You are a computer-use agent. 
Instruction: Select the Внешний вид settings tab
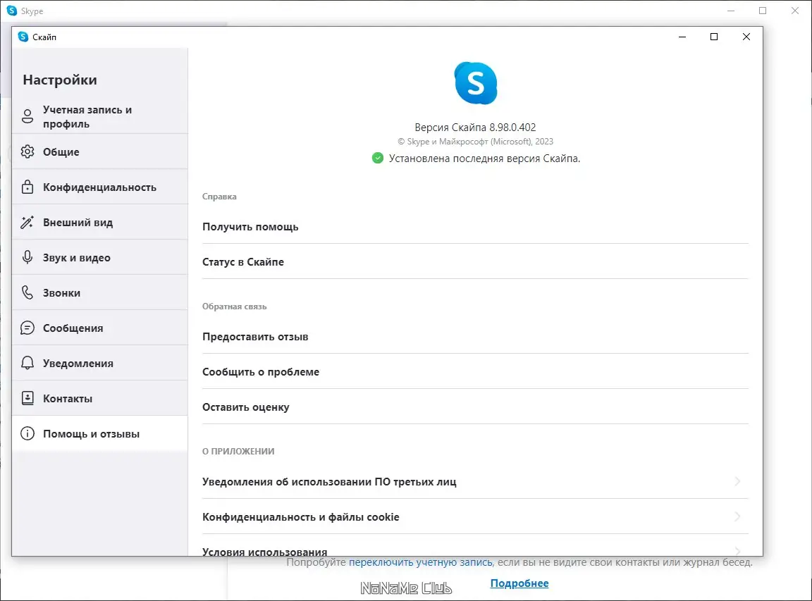100,222
